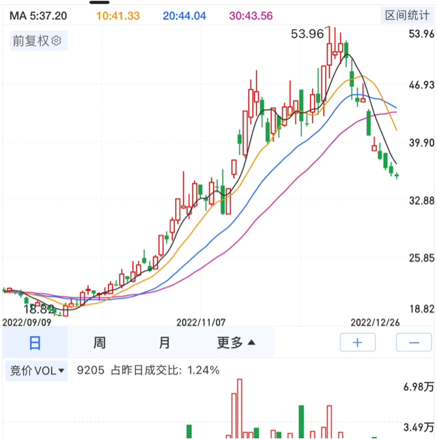437x439 pixels.
Task: Click the 53.96 peak price marker on chart
Action: pyautogui.click(x=307, y=33)
